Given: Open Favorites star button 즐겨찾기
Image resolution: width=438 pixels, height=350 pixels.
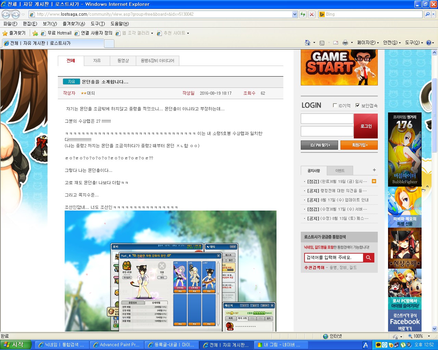Looking at the screenshot, I should pos(14,33).
